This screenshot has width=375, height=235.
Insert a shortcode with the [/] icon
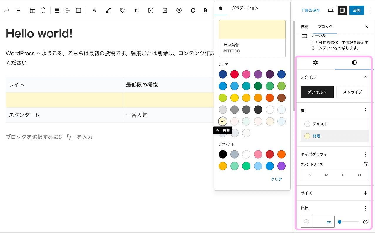(x=151, y=10)
